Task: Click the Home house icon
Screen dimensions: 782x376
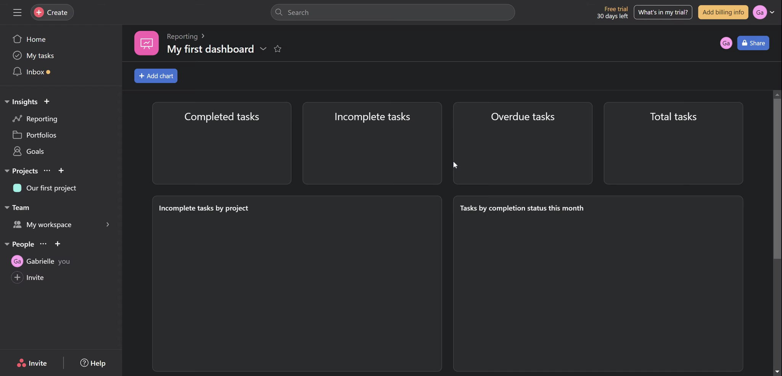Action: point(17,39)
